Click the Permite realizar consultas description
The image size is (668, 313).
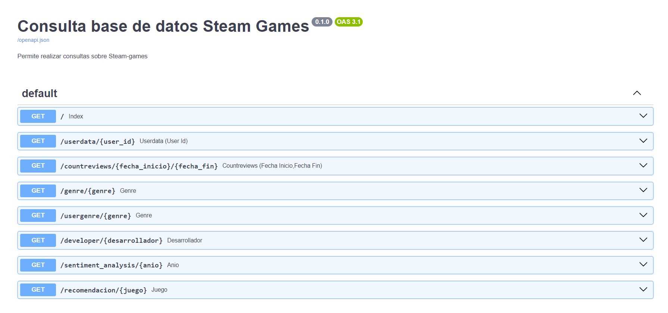point(82,56)
